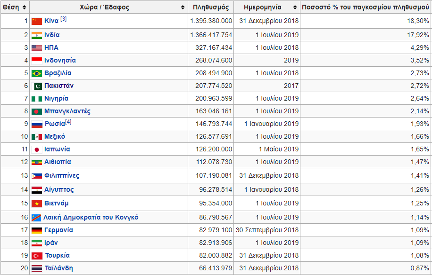Open Λαϊκή Δημοκρατία του Κονγκό link
The width and height of the screenshot is (432, 275).
click(x=91, y=217)
